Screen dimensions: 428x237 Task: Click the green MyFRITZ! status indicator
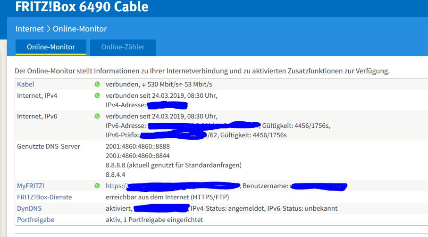pyautogui.click(x=97, y=186)
